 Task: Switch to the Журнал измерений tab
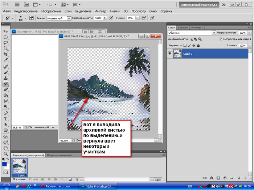pyautogui.click(x=59, y=155)
